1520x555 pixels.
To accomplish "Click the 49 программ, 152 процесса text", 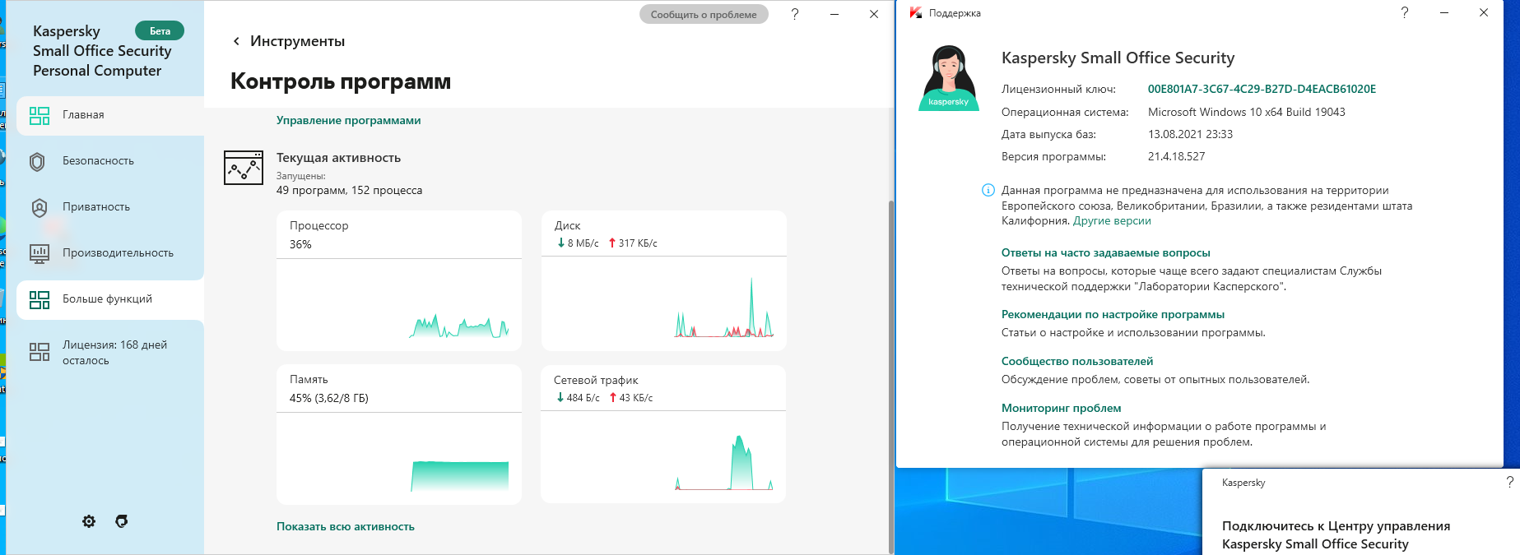I will click(x=349, y=190).
